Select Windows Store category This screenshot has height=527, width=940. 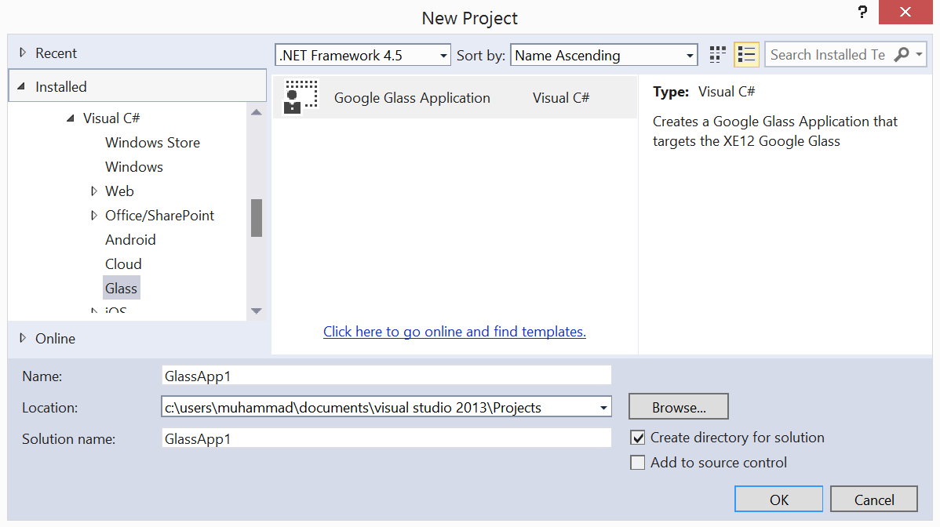(x=152, y=143)
